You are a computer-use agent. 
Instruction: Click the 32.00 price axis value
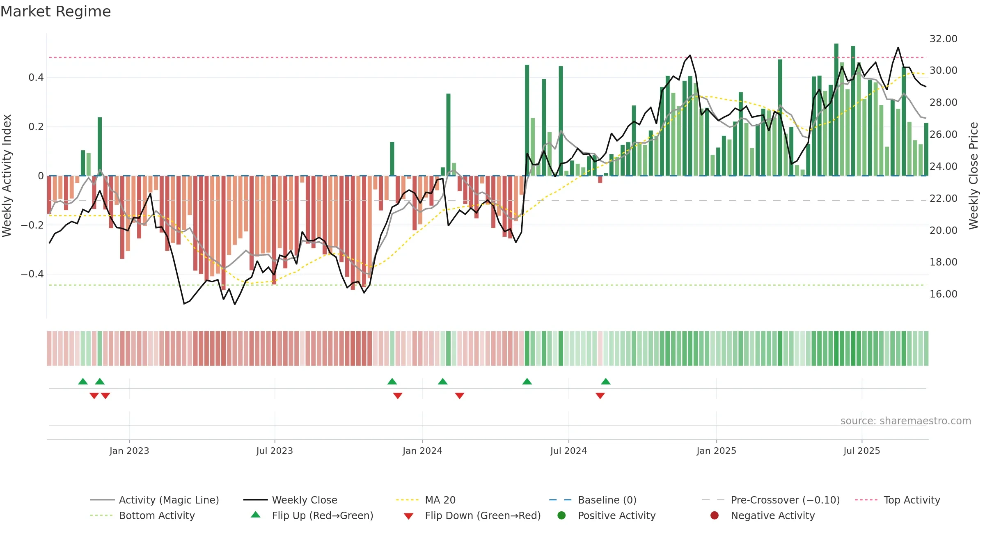[x=944, y=39]
